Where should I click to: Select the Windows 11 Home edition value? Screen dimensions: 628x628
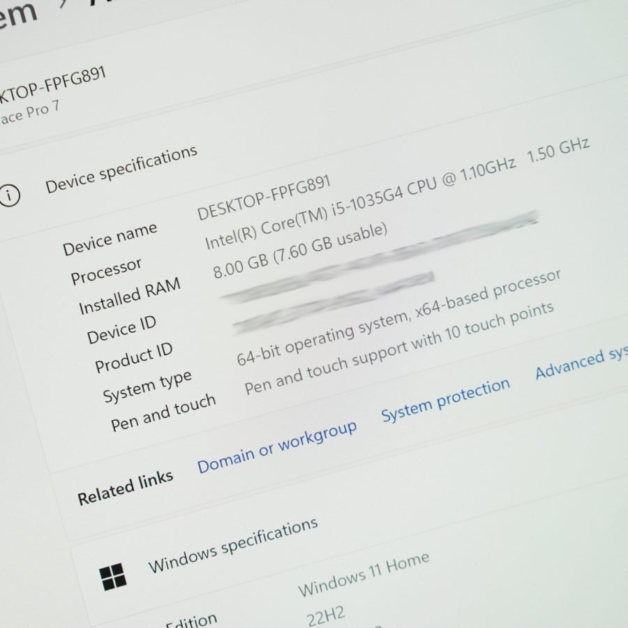click(x=364, y=574)
